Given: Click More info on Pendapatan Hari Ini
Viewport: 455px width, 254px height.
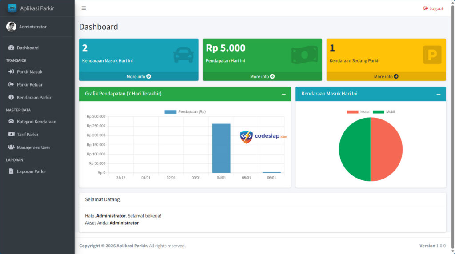Looking at the screenshot, I should 262,76.
